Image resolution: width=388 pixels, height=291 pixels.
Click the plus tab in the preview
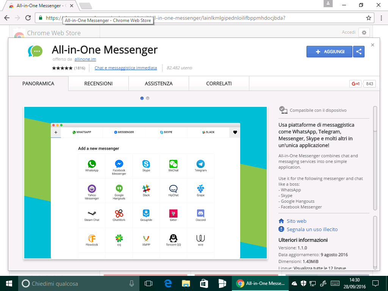pos(56,132)
